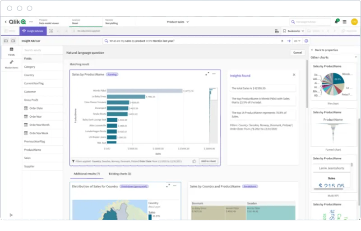Click the Search assets field
Image resolution: width=361 pixels, height=231 pixels.
click(42, 50)
